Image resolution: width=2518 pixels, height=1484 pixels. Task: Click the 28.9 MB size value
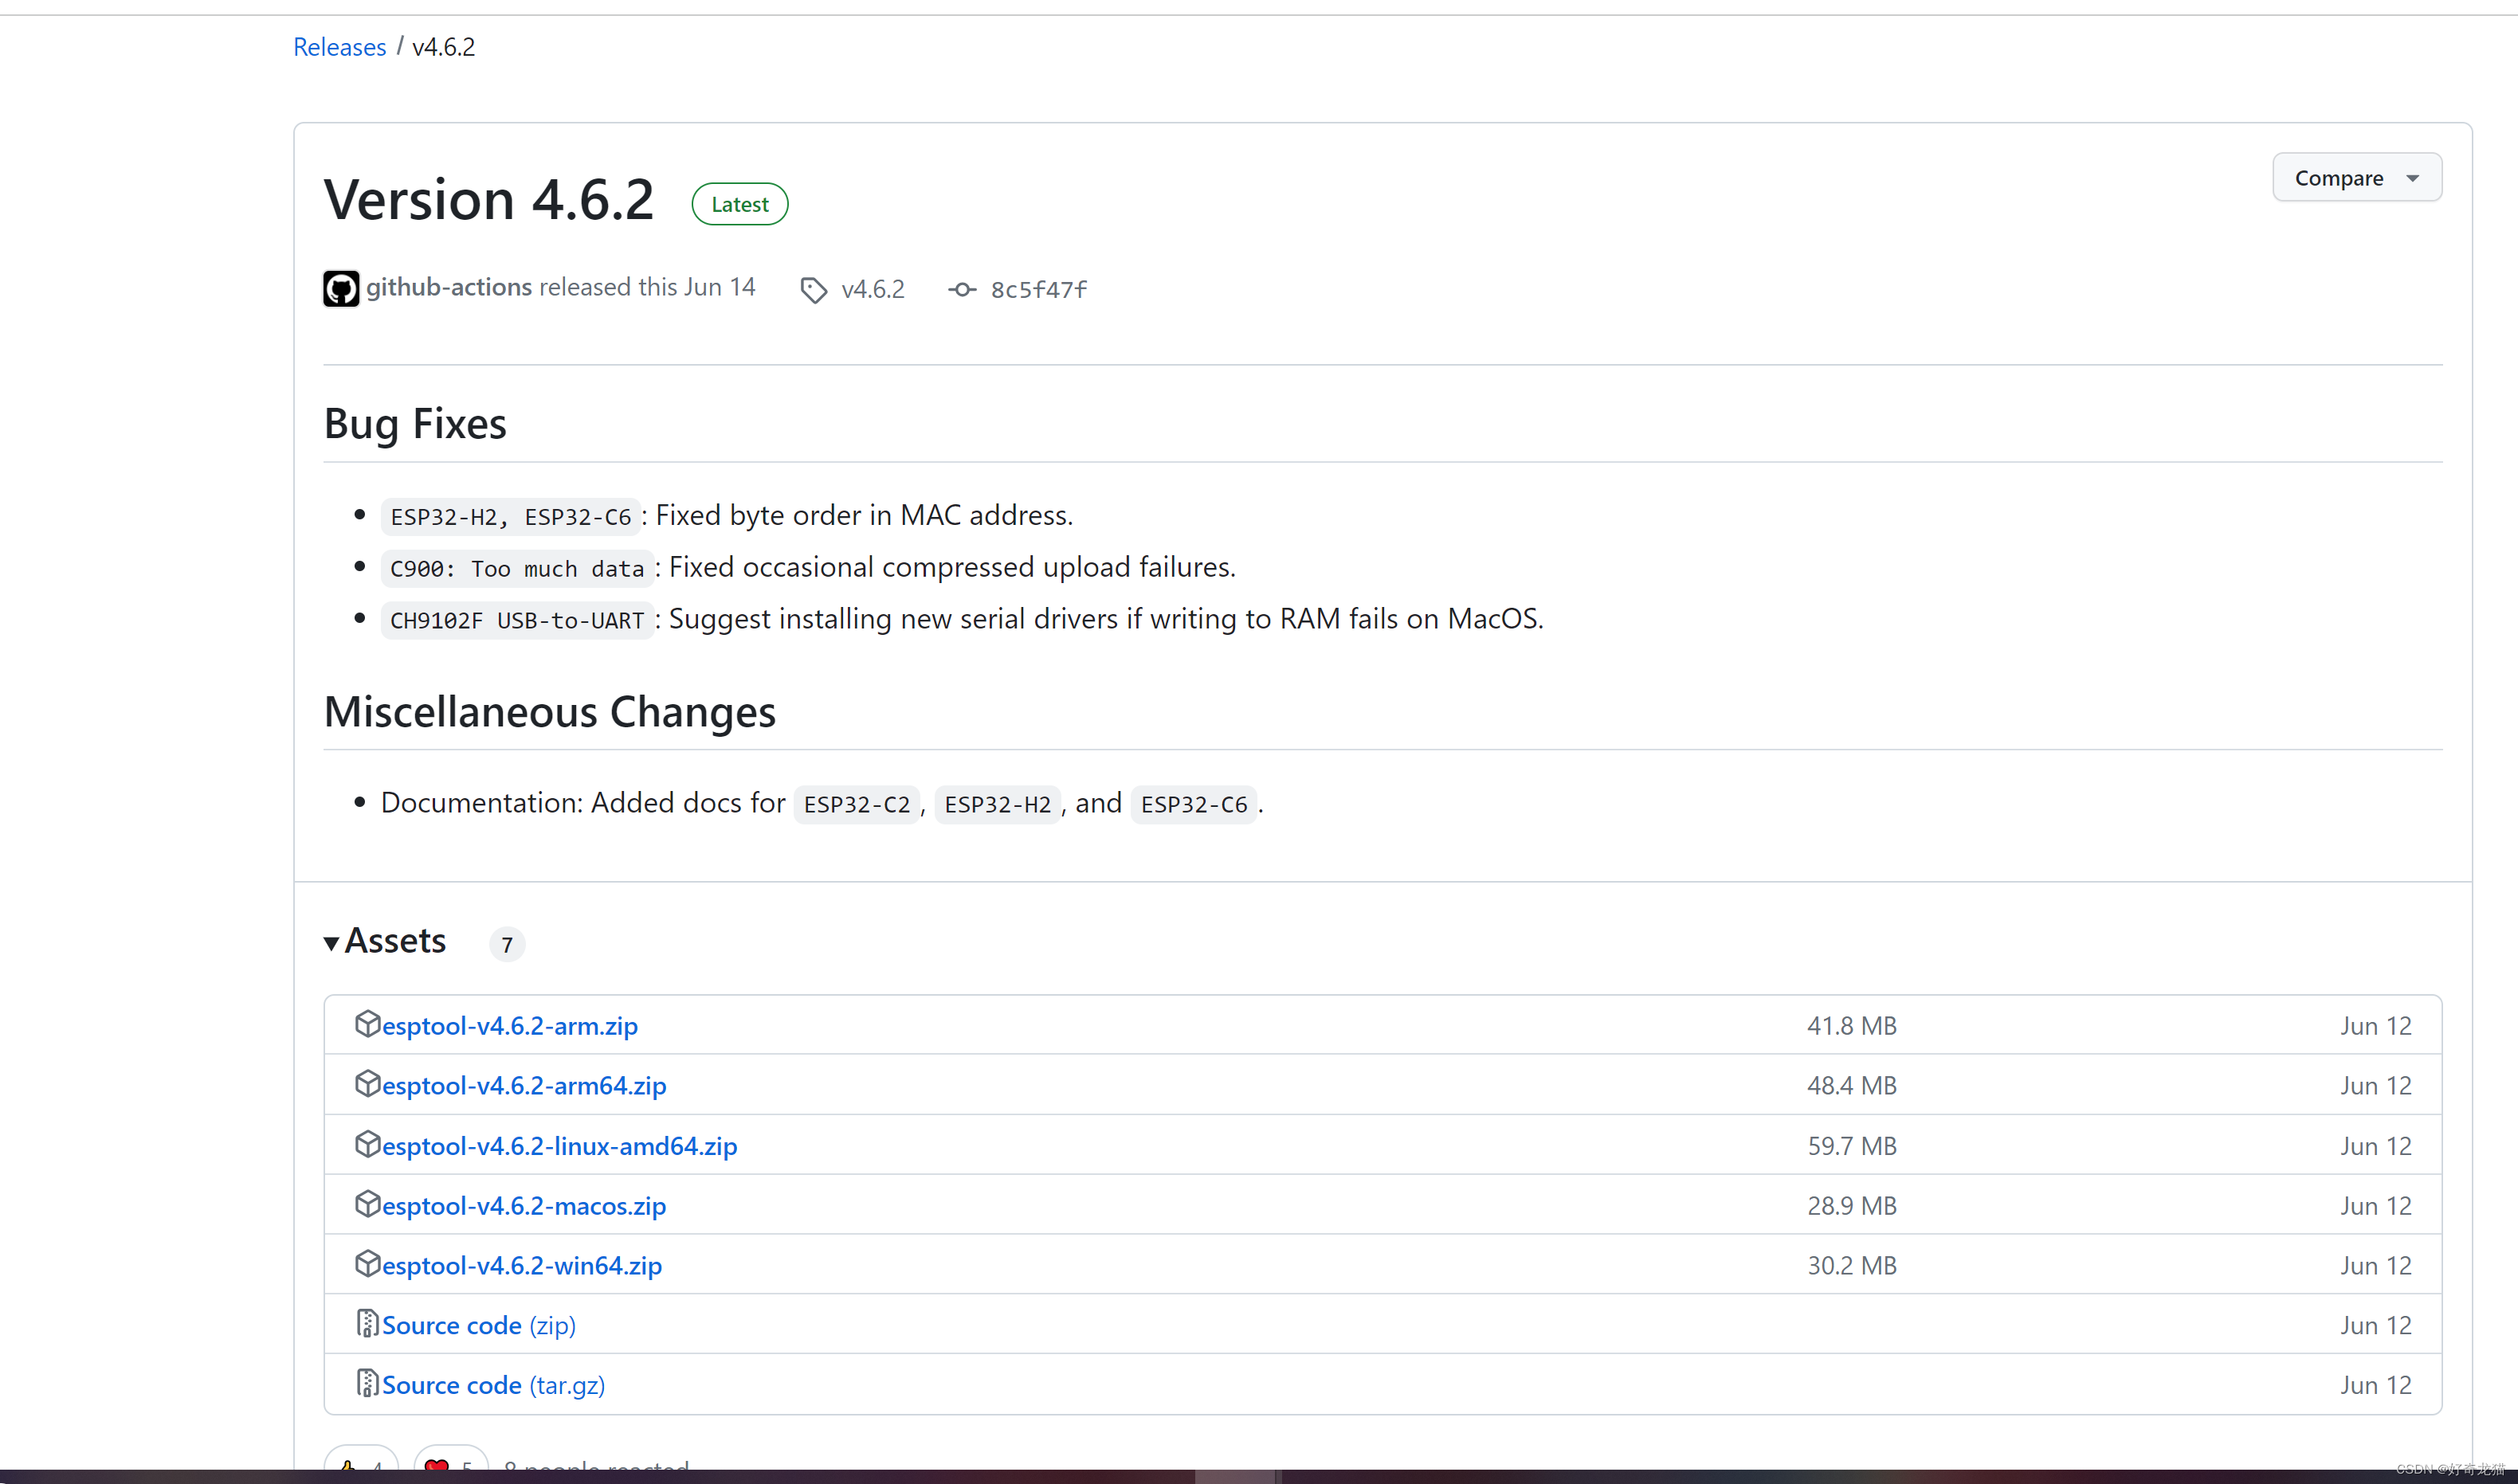click(1852, 1206)
